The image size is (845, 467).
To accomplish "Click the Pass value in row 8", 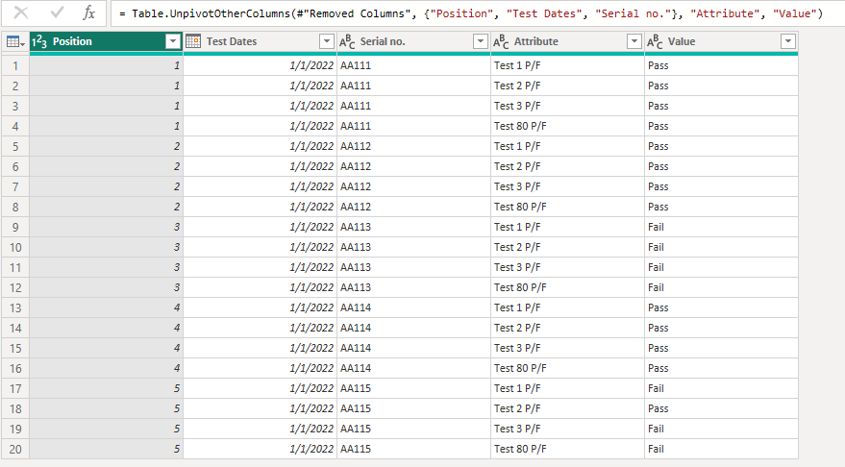I will [x=721, y=207].
